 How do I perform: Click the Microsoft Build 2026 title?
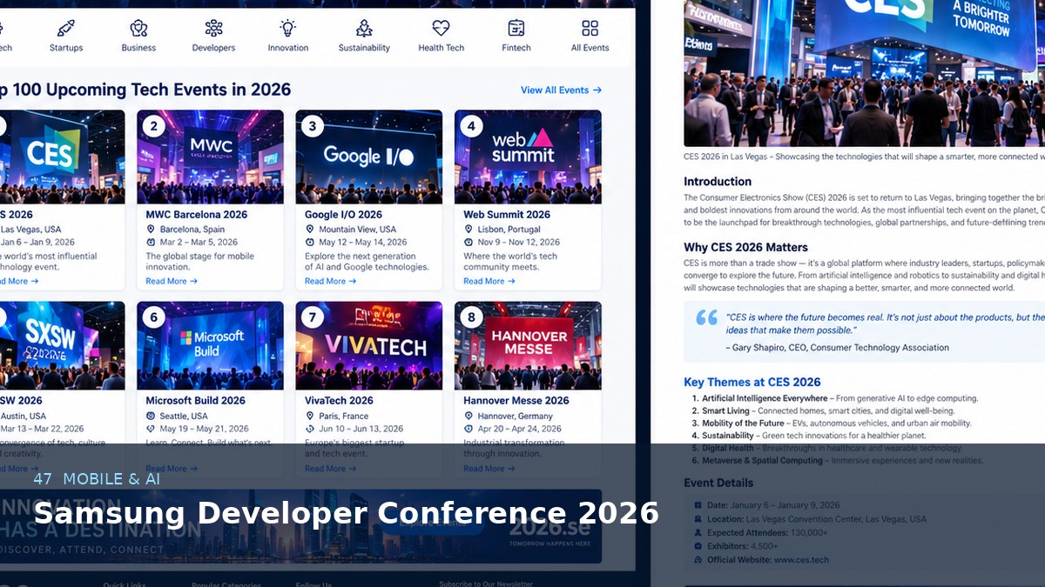(x=196, y=401)
